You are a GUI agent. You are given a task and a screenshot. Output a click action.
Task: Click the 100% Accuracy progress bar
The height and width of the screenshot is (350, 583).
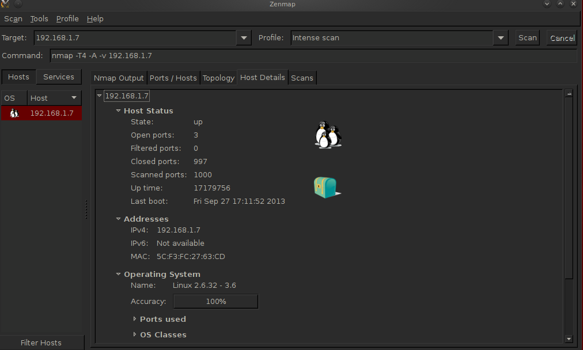click(215, 301)
